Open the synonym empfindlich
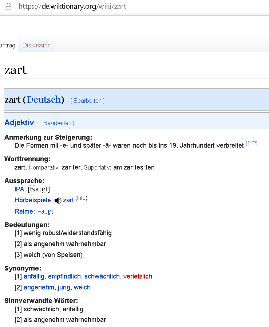 pos(64,276)
